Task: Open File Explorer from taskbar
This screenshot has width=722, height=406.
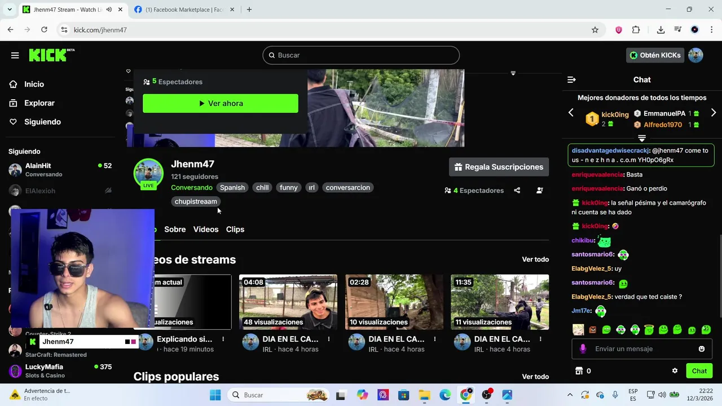Action: (x=424, y=395)
